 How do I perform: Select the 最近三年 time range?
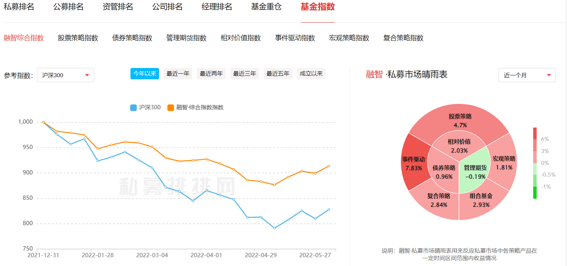click(244, 74)
